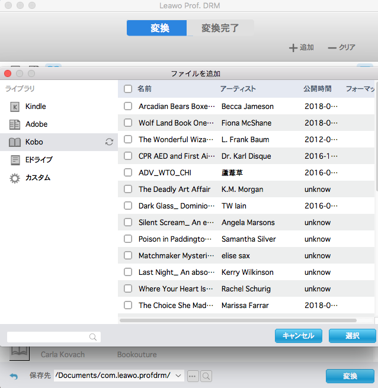378x388 pixels.
Task: Click the horizontal scrollbar of the file list
Action: [238, 320]
